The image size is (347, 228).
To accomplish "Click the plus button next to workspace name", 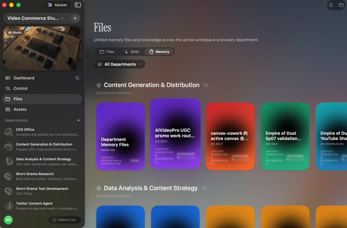I will tap(75, 18).
